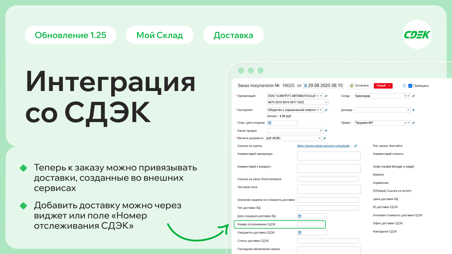Click the Numeric field label
Image resolution: width=452 pixels, height=254 pixels.
point(379,175)
